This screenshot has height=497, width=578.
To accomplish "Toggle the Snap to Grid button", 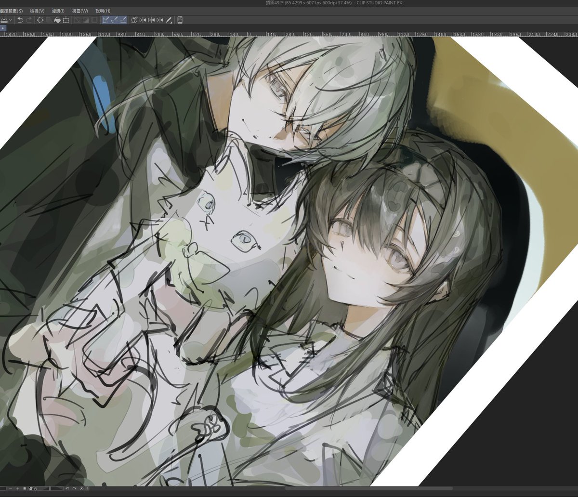I will (123, 20).
